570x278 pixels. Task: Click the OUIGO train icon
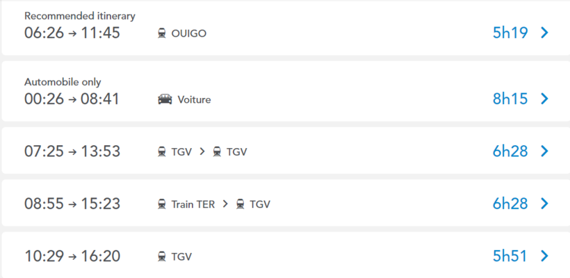(x=162, y=33)
